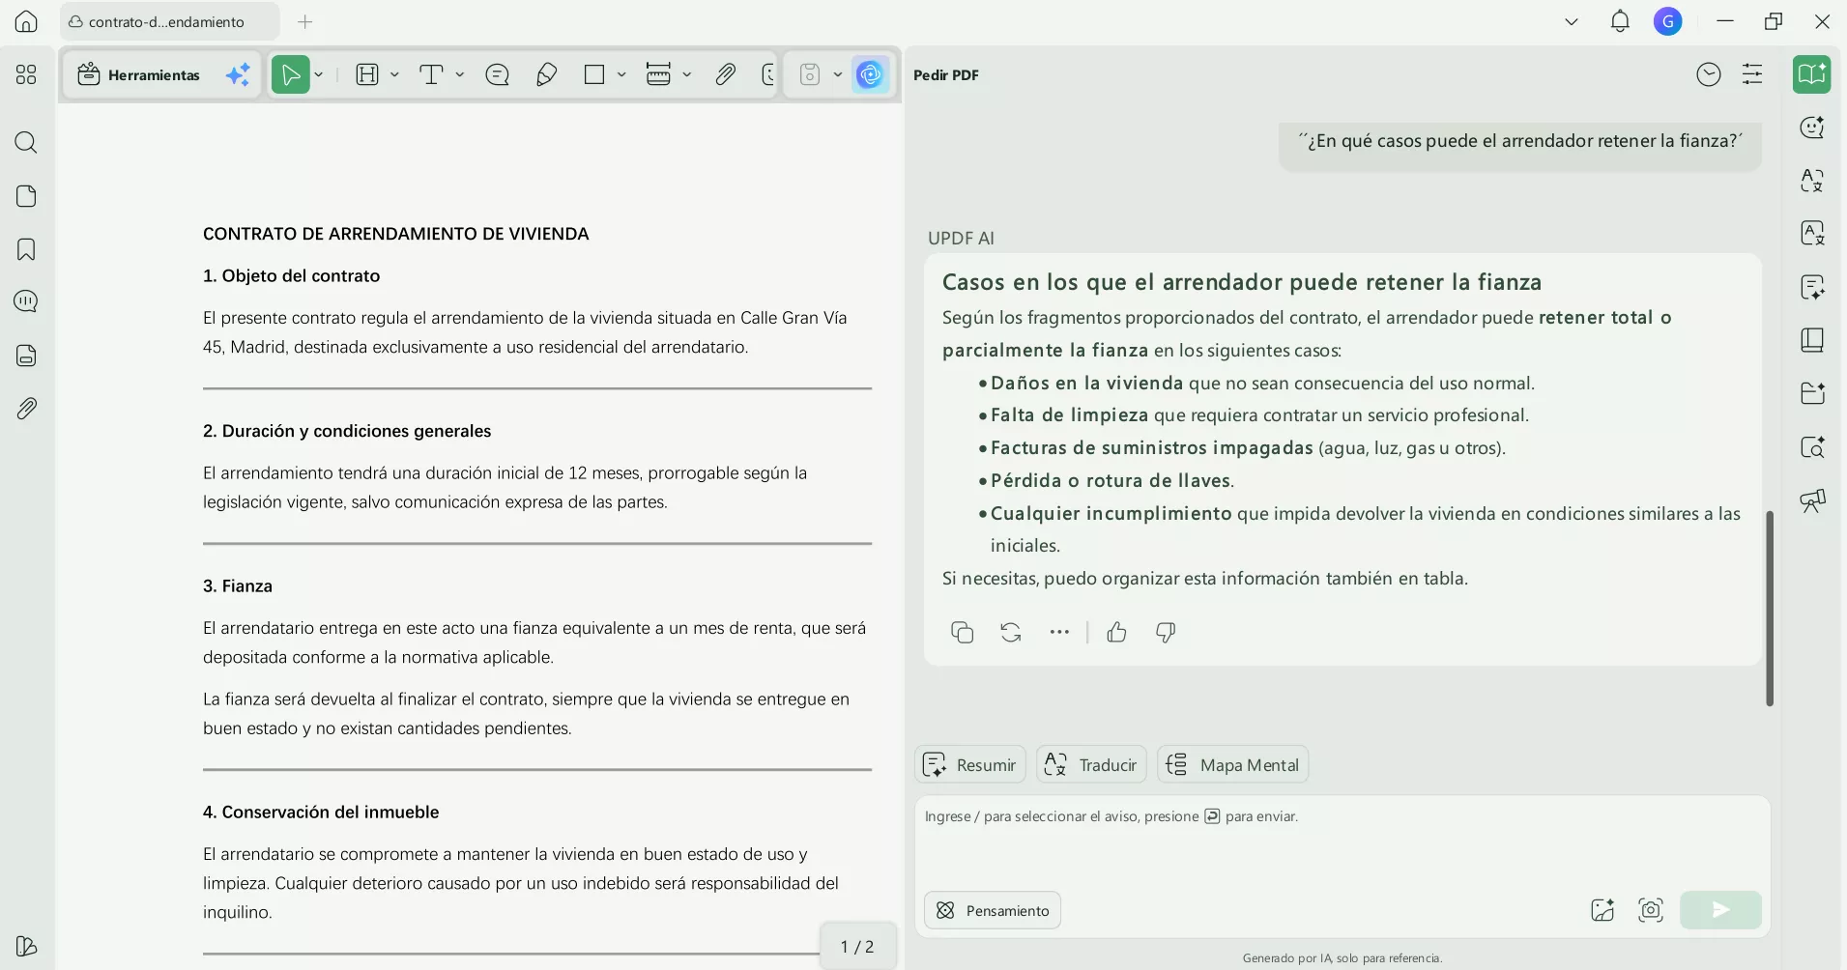
Task: Select the pencil/eraser drawing tool
Action: pos(546,74)
